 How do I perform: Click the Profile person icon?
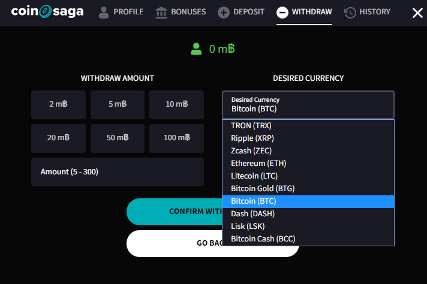[104, 12]
